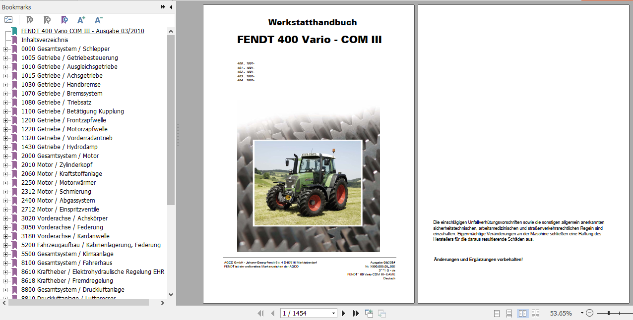Select 2712 Motor / Einspritzventile bookmark
This screenshot has height=320, width=633.
[60, 209]
